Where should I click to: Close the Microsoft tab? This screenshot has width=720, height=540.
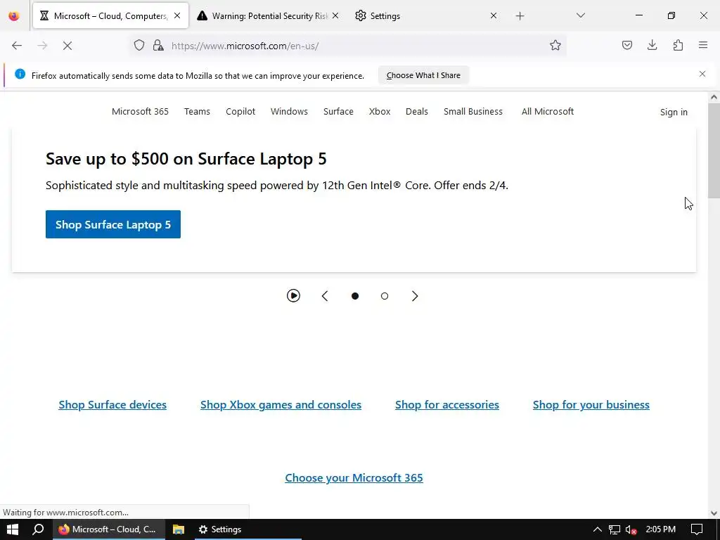177,15
